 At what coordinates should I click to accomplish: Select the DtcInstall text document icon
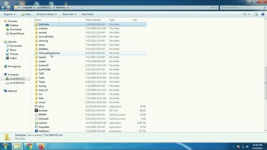point(36,119)
